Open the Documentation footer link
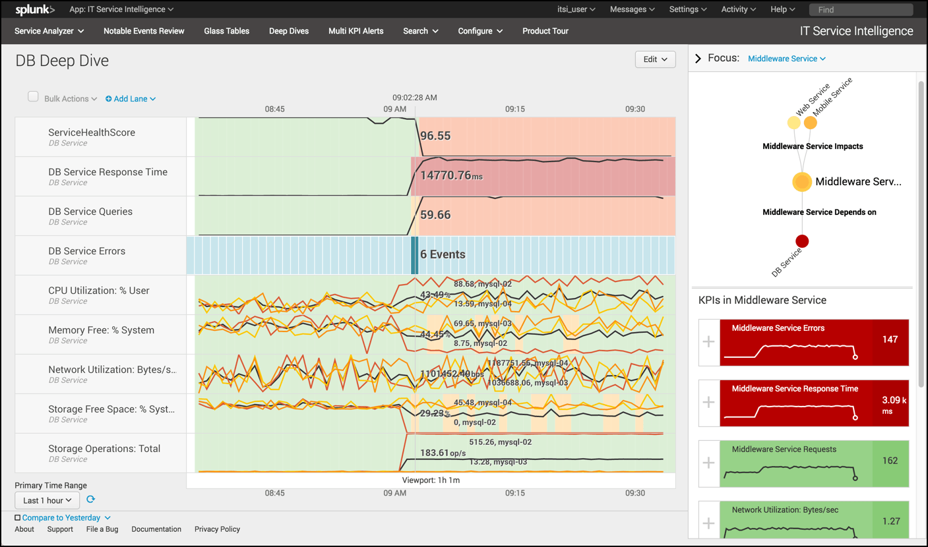The height and width of the screenshot is (547, 928). click(x=156, y=529)
